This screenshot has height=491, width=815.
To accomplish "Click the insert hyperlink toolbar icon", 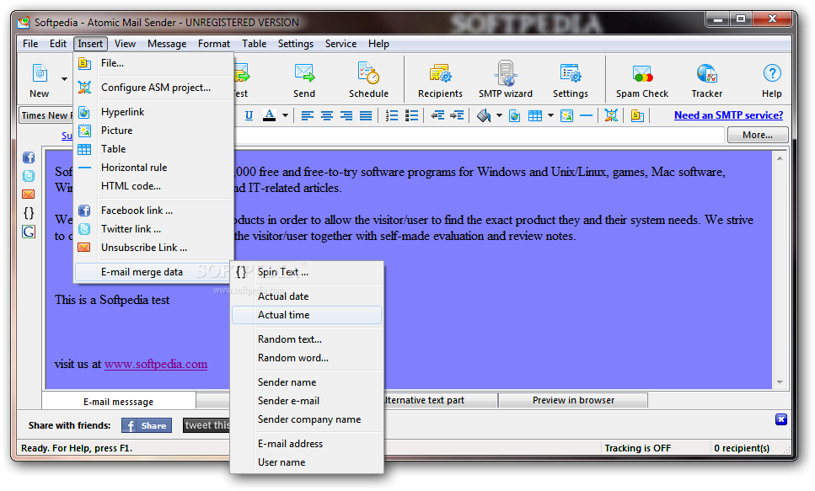I will click(x=515, y=115).
